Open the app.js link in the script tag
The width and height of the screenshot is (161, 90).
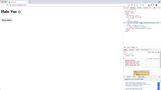coord(136,26)
